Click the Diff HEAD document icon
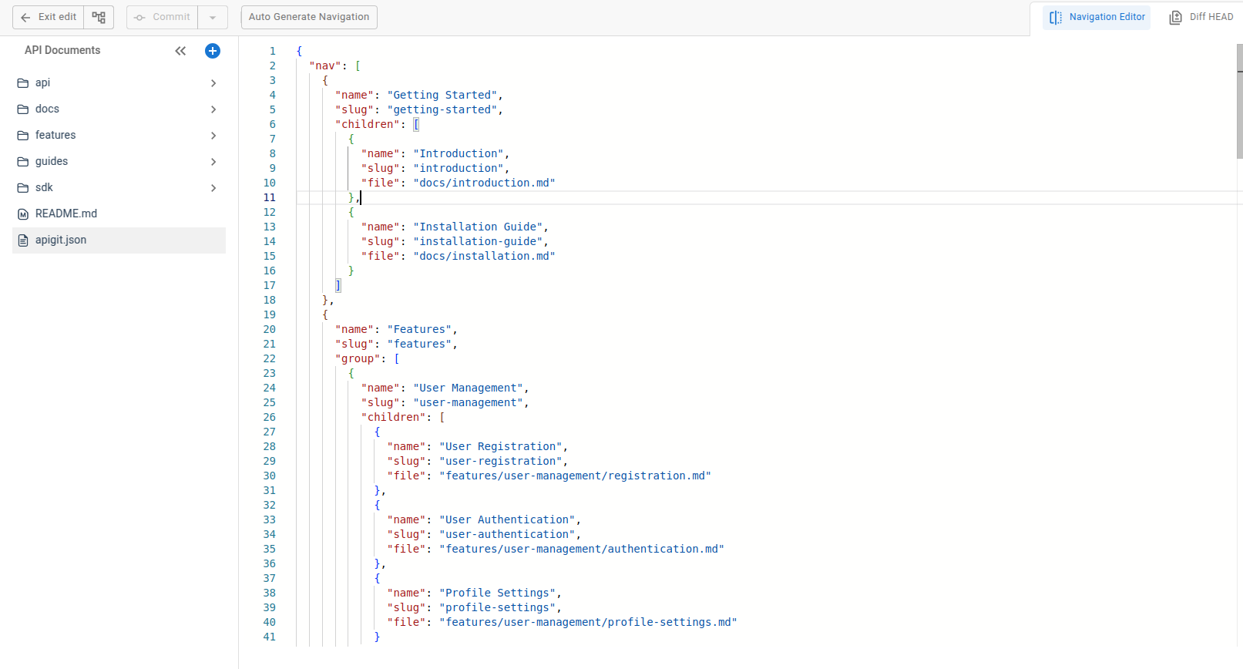Image resolution: width=1243 pixels, height=669 pixels. point(1175,17)
